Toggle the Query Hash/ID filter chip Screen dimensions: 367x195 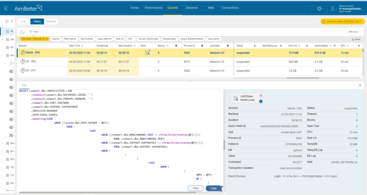pos(104,39)
